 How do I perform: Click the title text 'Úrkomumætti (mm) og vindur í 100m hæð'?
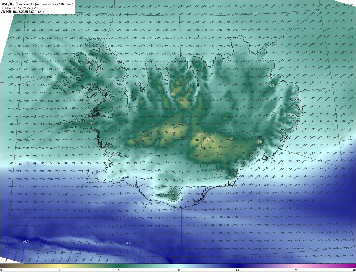45,4
